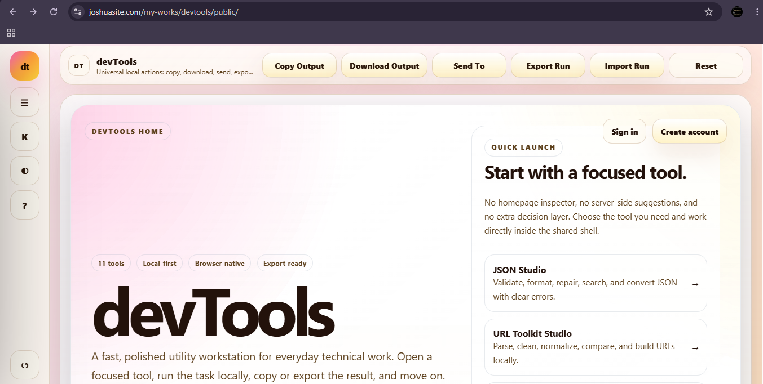Click the 11 tools chip
The width and height of the screenshot is (763, 384).
click(x=111, y=264)
